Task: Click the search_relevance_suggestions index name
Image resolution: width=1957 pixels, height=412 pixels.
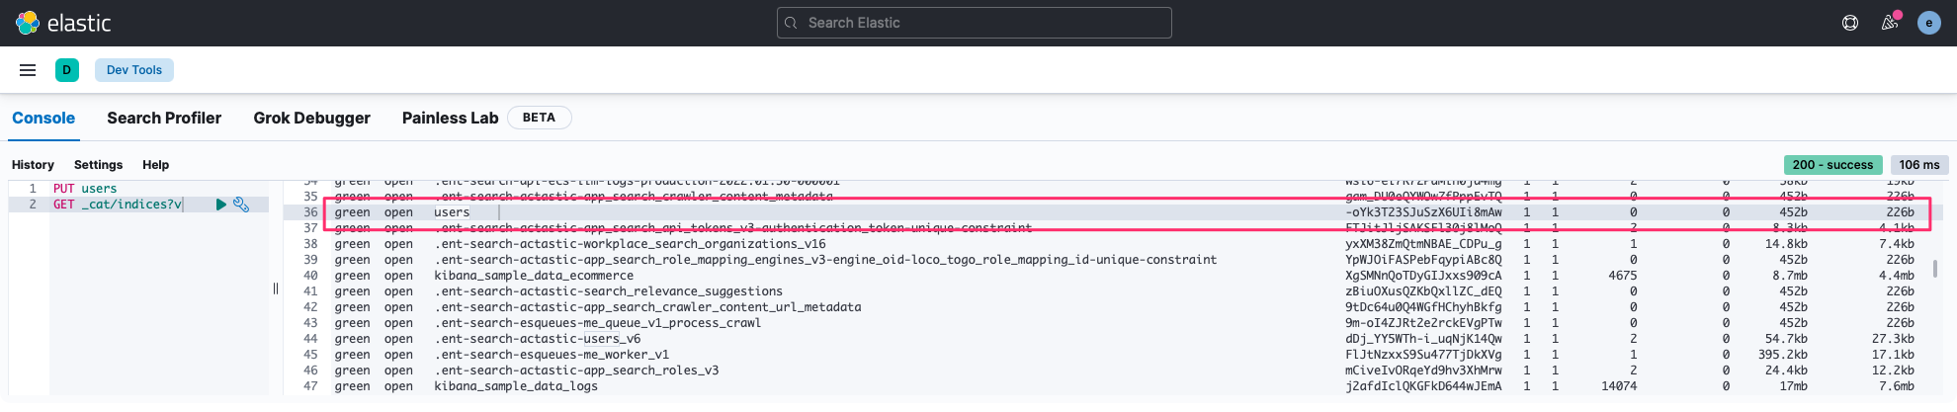Action: 608,291
